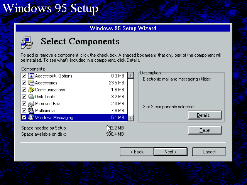Image resolution: width=247 pixels, height=185 pixels.
Task: Toggle the Microsoft Fax checkbox
Action: 24,104
